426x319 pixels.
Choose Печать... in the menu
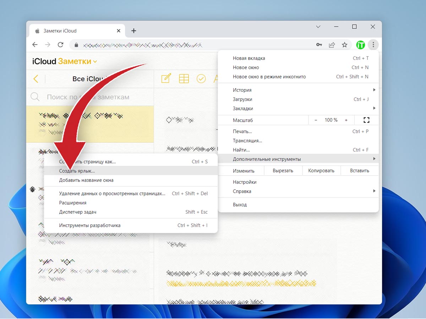pyautogui.click(x=298, y=131)
